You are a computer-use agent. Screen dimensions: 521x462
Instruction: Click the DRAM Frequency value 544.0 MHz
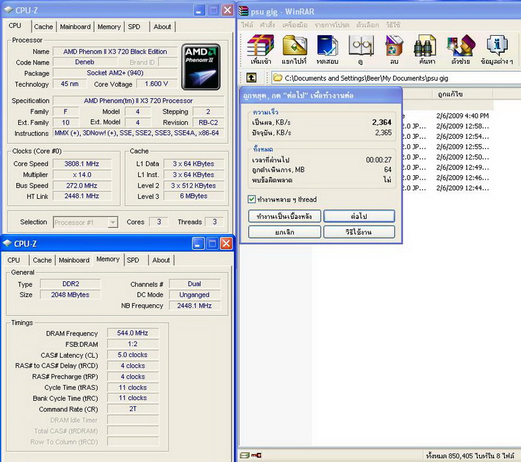(133, 333)
